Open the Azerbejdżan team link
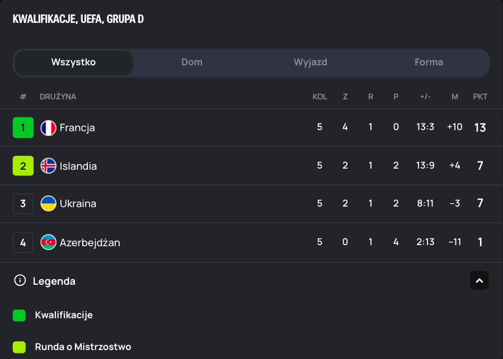 pos(90,242)
